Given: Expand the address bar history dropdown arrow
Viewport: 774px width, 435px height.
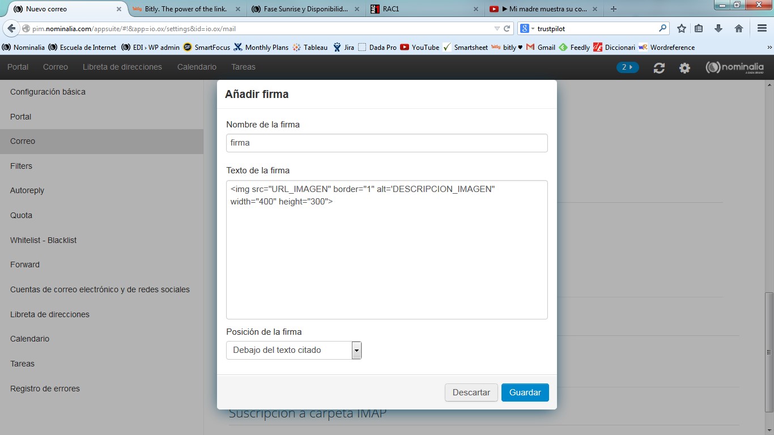Looking at the screenshot, I should click(497, 29).
